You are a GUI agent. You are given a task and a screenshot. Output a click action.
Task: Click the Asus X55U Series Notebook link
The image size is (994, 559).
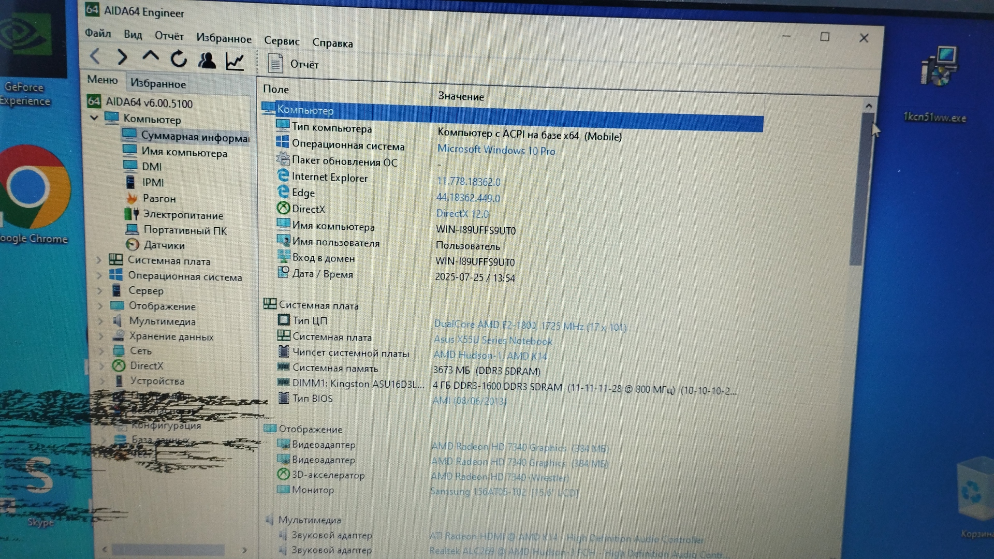[x=493, y=341]
